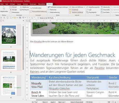Switch to Normal view
The image size is (119, 103).
[13, 7]
